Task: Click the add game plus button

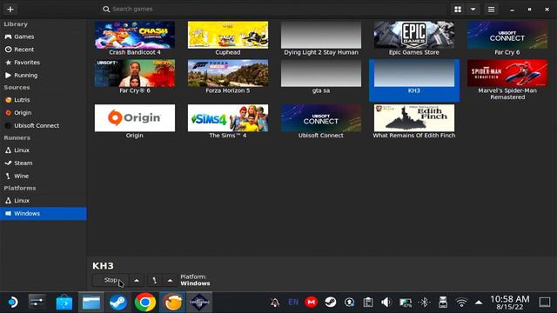Action: click(10, 10)
